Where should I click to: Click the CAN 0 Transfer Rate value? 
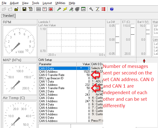click(88, 75)
